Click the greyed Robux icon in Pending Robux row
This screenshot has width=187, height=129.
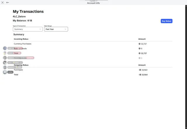tap(139, 58)
